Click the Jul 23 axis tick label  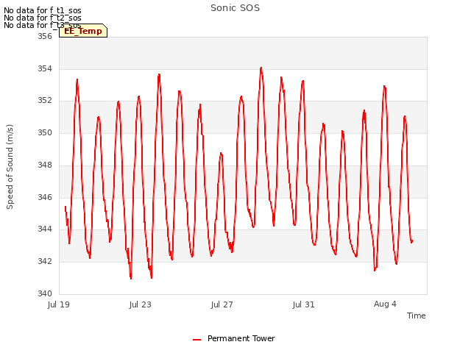[141, 304]
